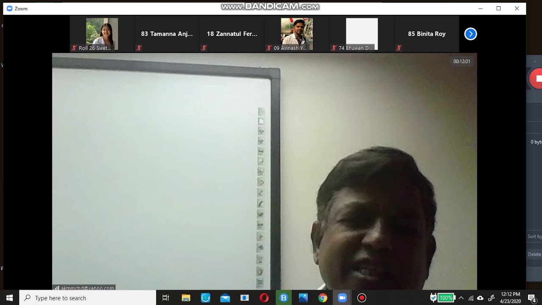Open the Wi-Fi network tray icon
This screenshot has height=305, width=542.
click(471, 298)
